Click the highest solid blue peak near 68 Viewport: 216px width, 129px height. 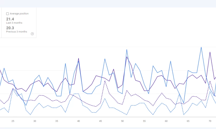coord(201,47)
